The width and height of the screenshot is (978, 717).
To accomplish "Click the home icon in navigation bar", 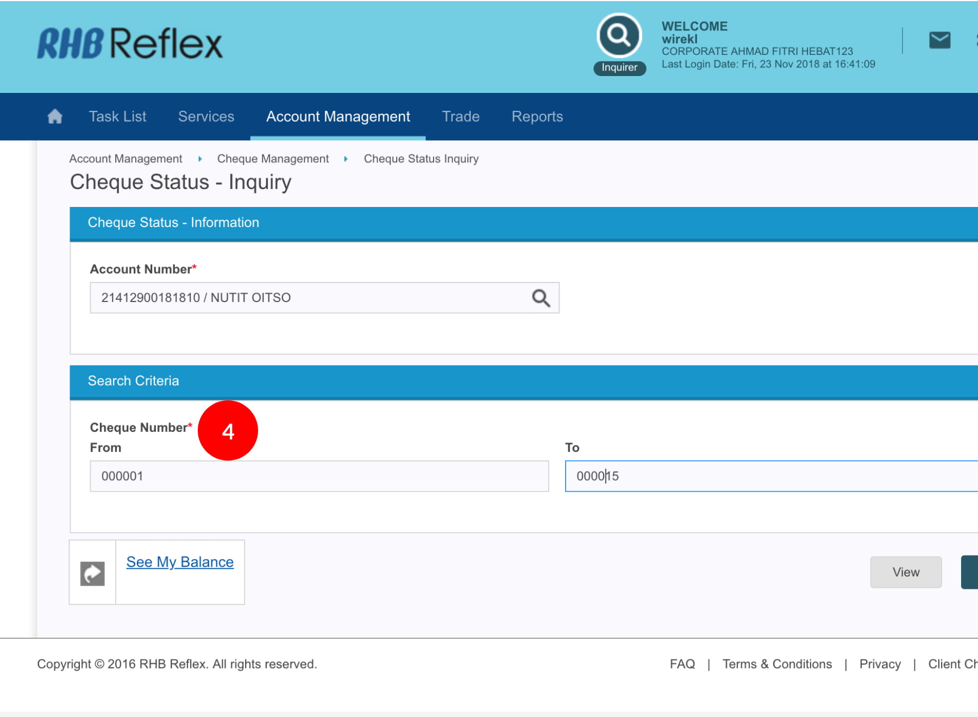I will click(55, 116).
